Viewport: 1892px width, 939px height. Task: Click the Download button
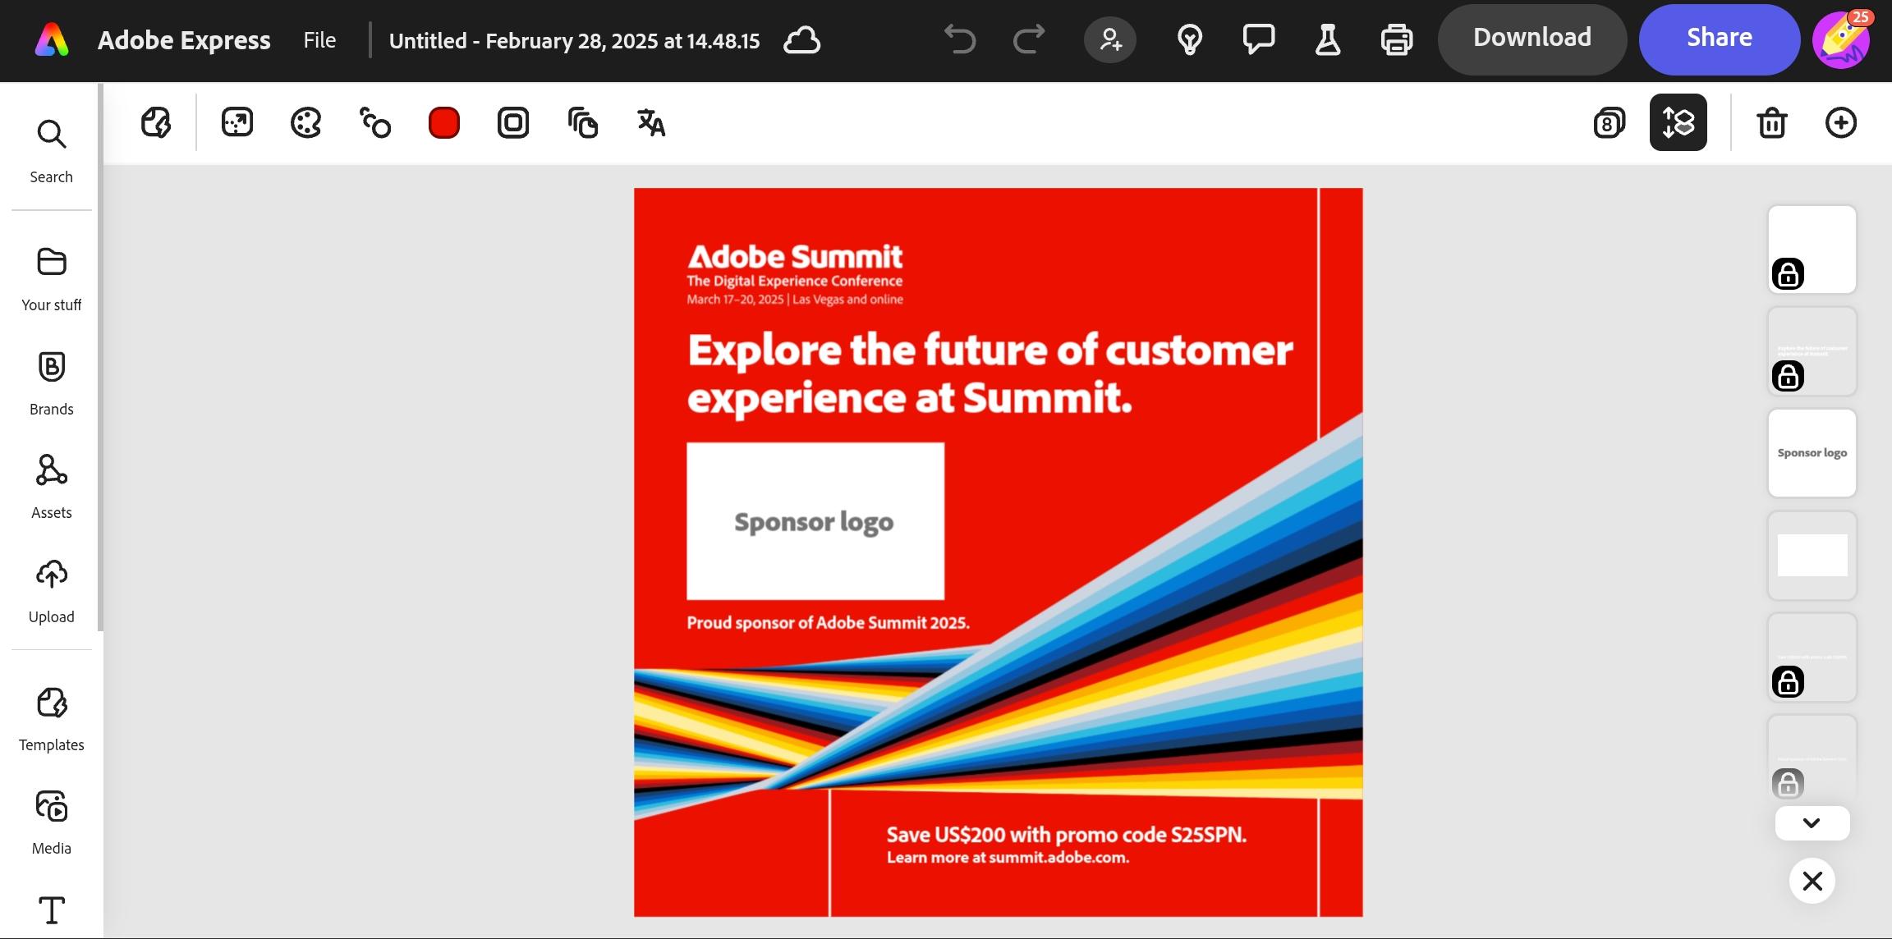pyautogui.click(x=1532, y=39)
